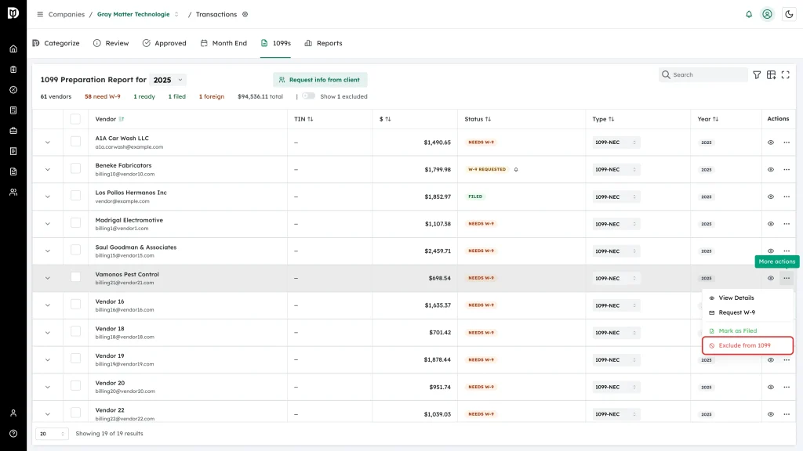
Task: Open the compass icon in left sidebar
Action: (x=13, y=90)
